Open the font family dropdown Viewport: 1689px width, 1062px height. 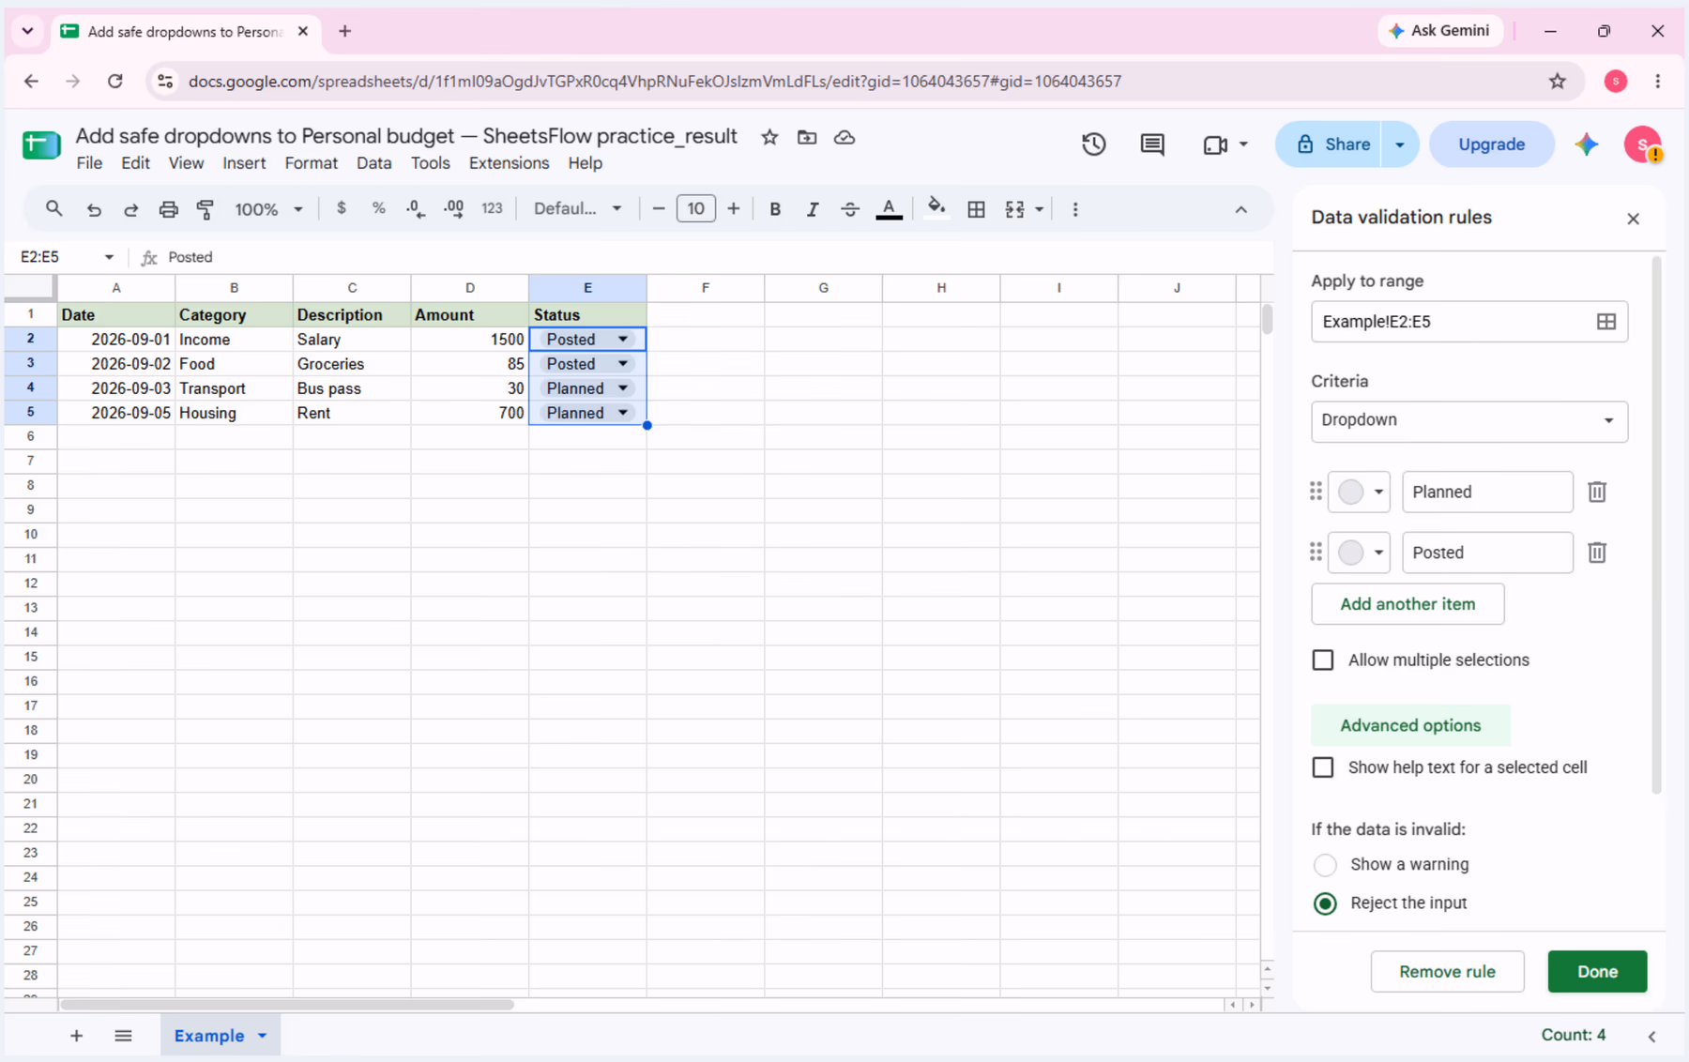coord(577,209)
